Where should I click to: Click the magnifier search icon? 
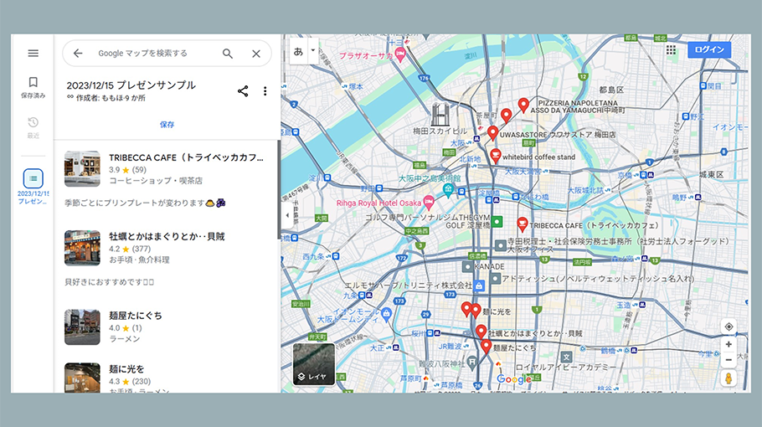click(x=228, y=54)
